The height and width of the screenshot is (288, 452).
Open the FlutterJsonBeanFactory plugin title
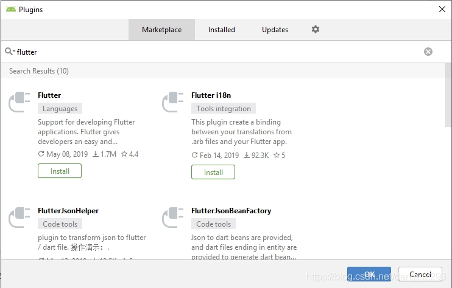pos(231,211)
